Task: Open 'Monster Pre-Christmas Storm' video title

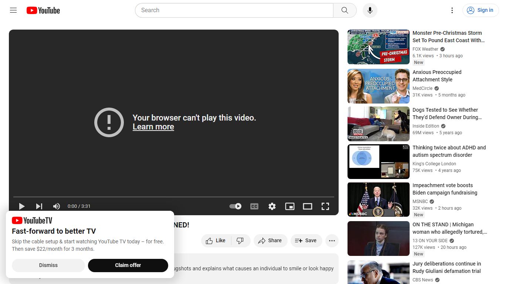Action: 448,37
